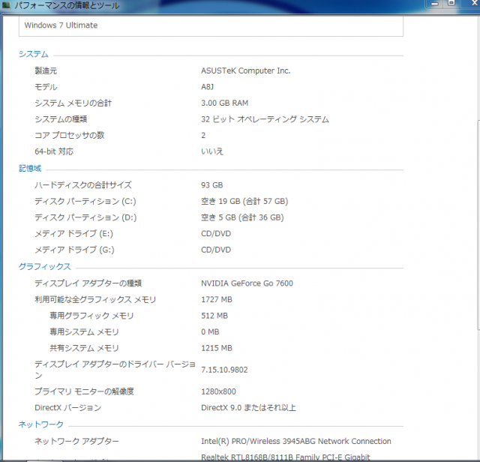Click the モデル label
The width and height of the screenshot is (480, 462).
(x=46, y=87)
